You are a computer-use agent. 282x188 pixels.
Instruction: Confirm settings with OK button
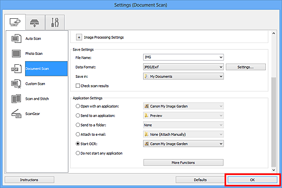252,180
